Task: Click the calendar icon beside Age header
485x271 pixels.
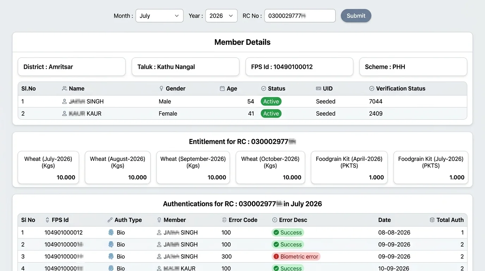Action: tap(222, 89)
